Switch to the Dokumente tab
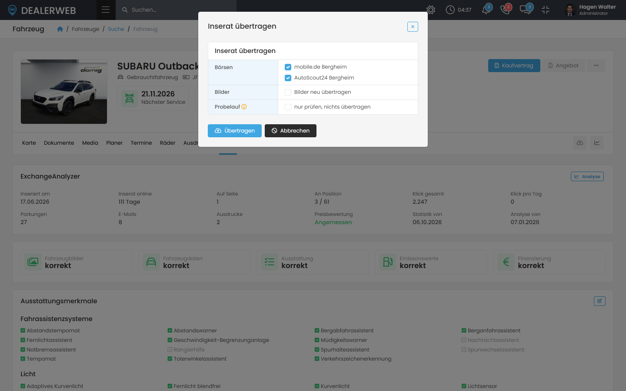Image resolution: width=626 pixels, height=391 pixels. coord(59,143)
